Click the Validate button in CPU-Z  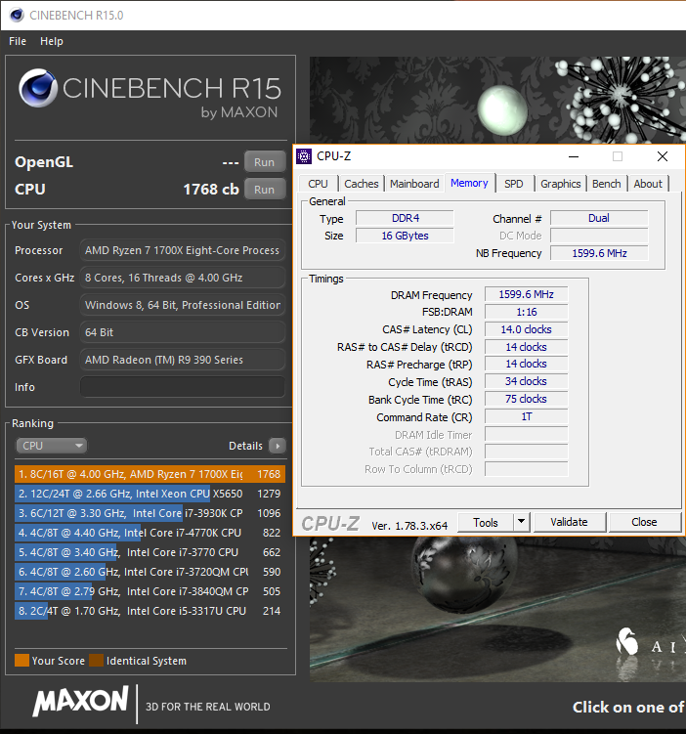[569, 523]
